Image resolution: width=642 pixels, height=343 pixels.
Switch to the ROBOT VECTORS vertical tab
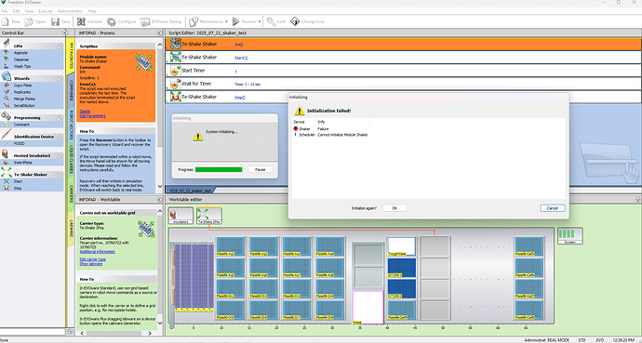tap(71, 124)
